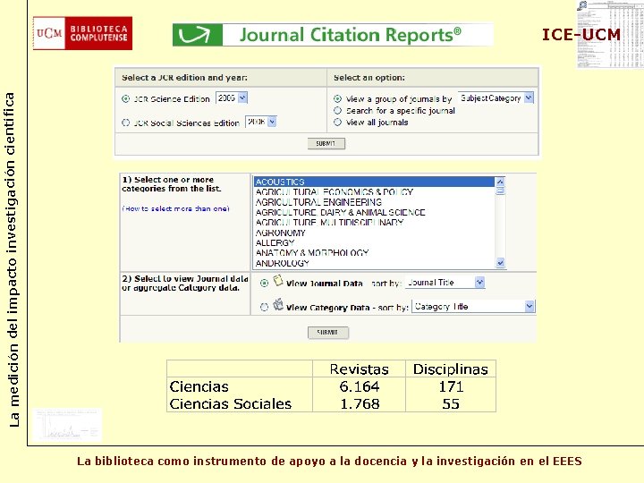Open Science Edition year dropdown

point(232,97)
